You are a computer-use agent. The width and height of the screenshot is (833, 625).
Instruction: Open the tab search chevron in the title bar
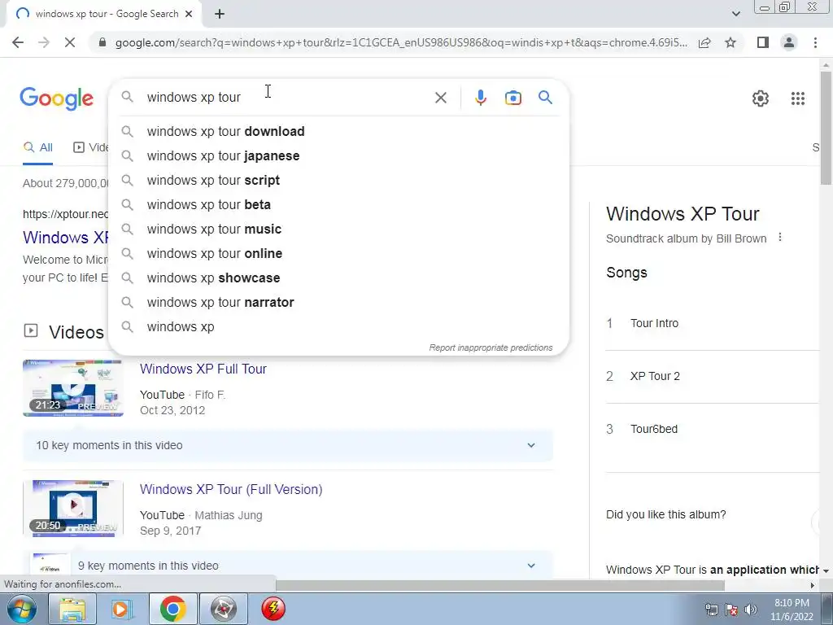coord(735,14)
